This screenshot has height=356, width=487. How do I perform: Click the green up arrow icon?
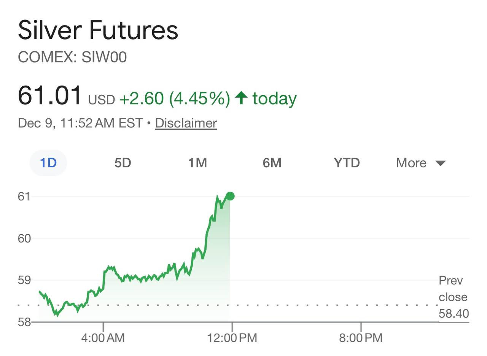click(x=241, y=98)
